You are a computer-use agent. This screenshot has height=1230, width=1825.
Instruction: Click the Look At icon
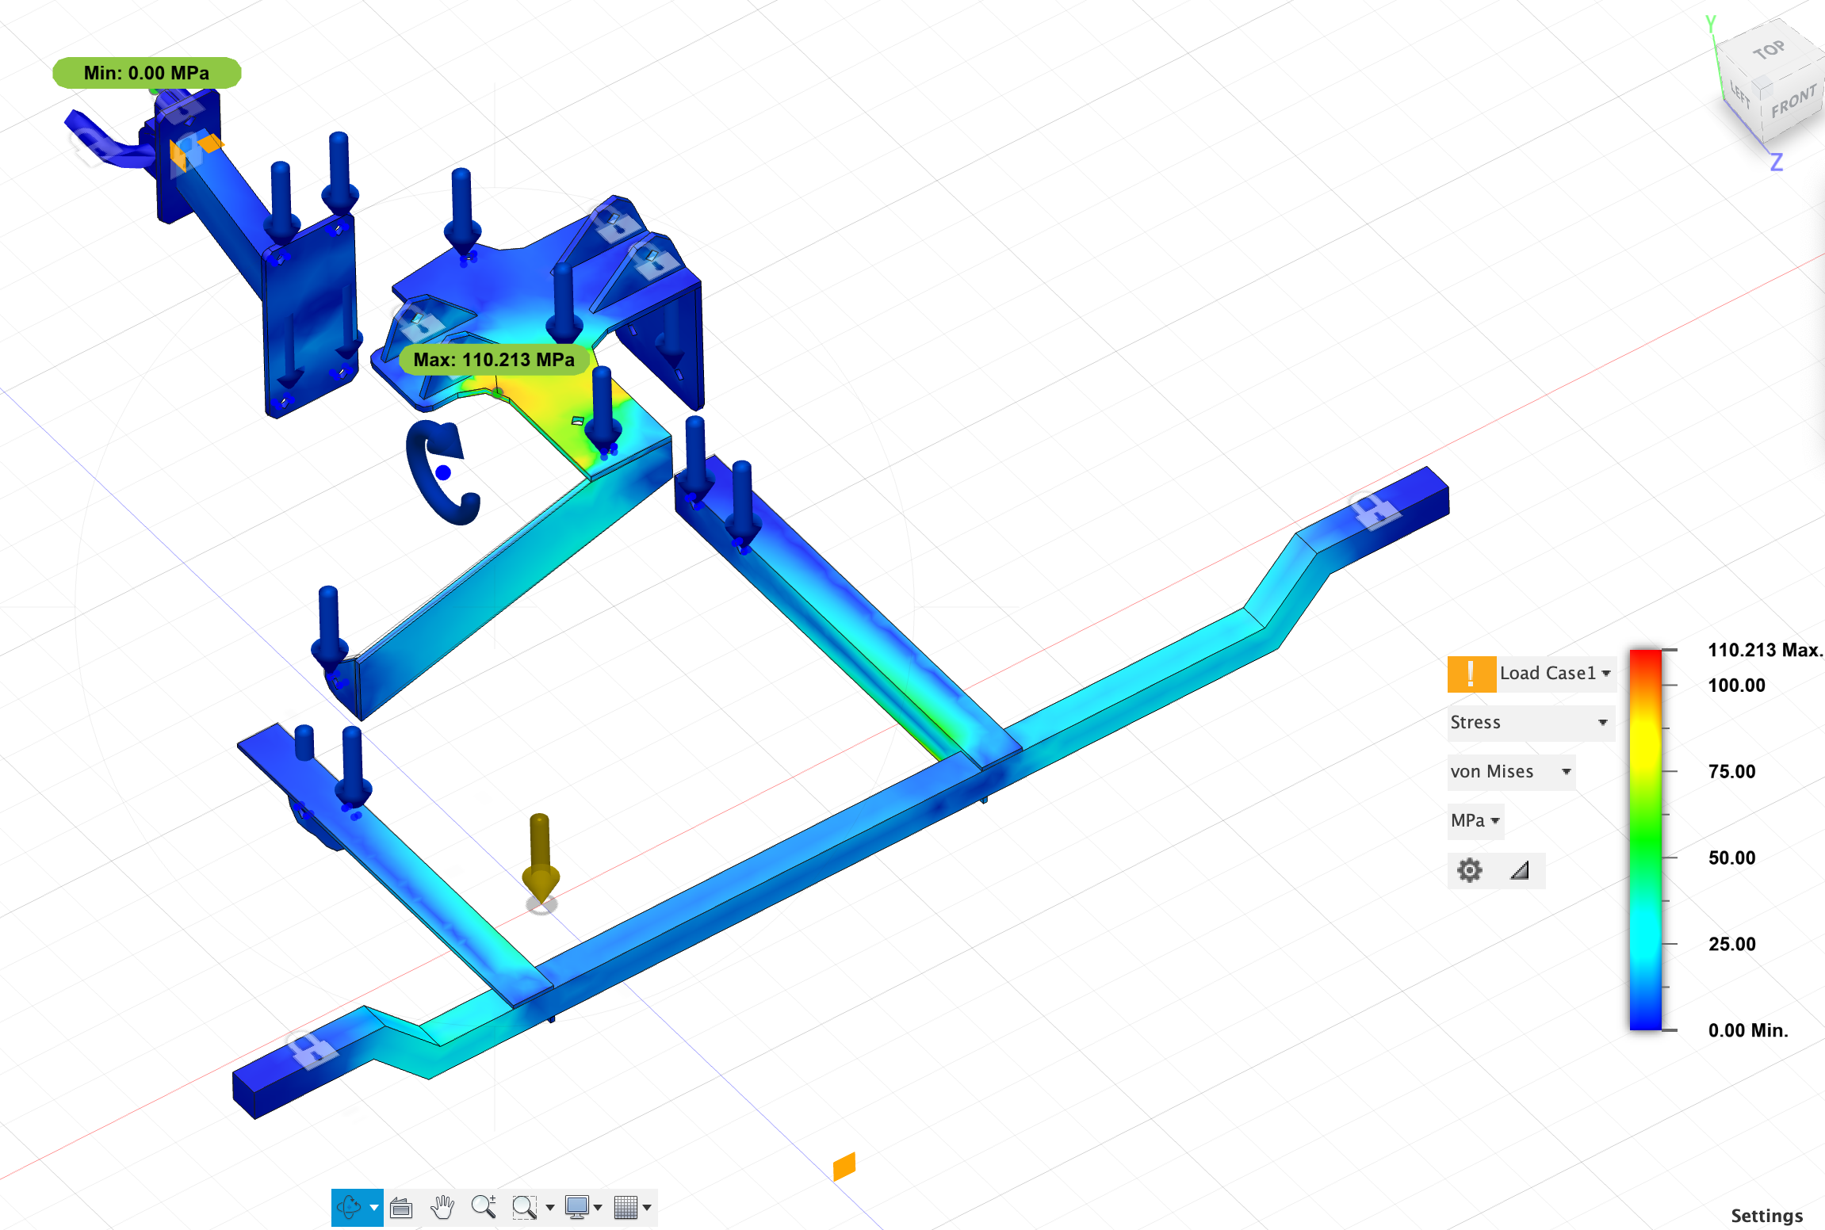(x=402, y=1207)
